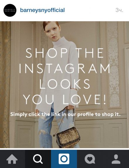Viewport: 129px width, 168px height.
Task: Click the 'LOOKS' headline word
Action: point(64,84)
